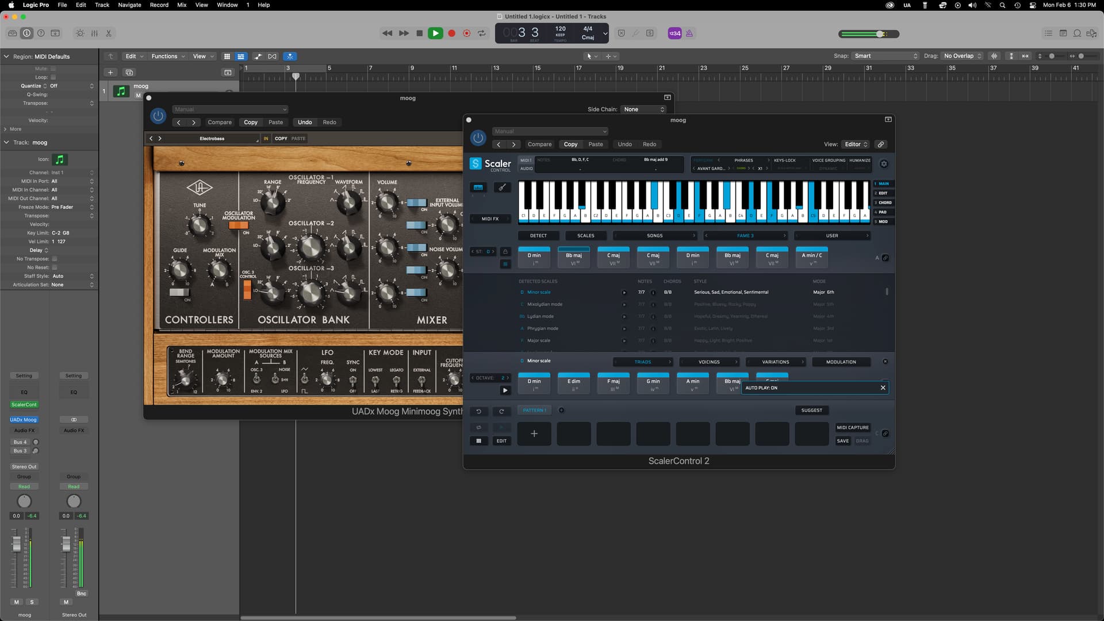Show the Mixer sliders icon
Screen dimensions: 1104x621
coord(94,33)
